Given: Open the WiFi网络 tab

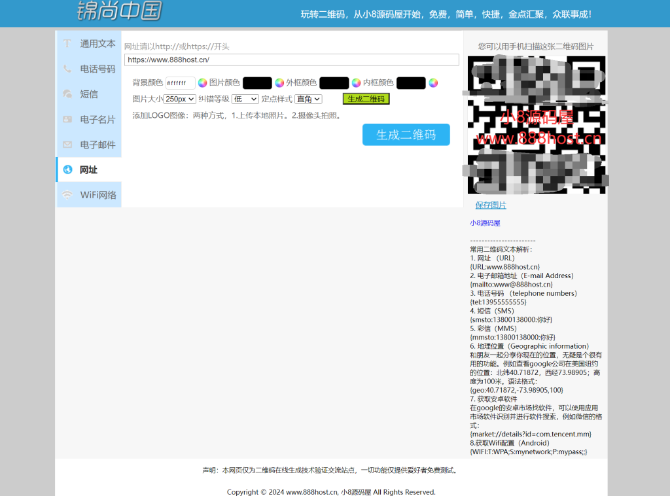Looking at the screenshot, I should pyautogui.click(x=89, y=195).
